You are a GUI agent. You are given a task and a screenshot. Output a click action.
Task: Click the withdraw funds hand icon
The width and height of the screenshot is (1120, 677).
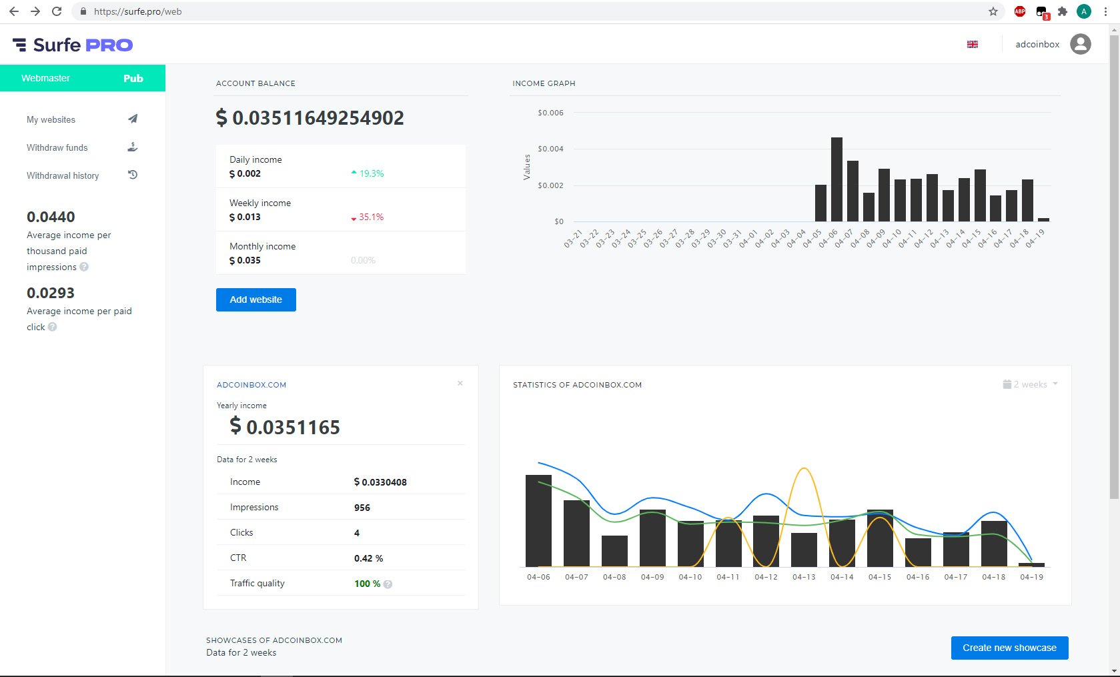click(133, 147)
